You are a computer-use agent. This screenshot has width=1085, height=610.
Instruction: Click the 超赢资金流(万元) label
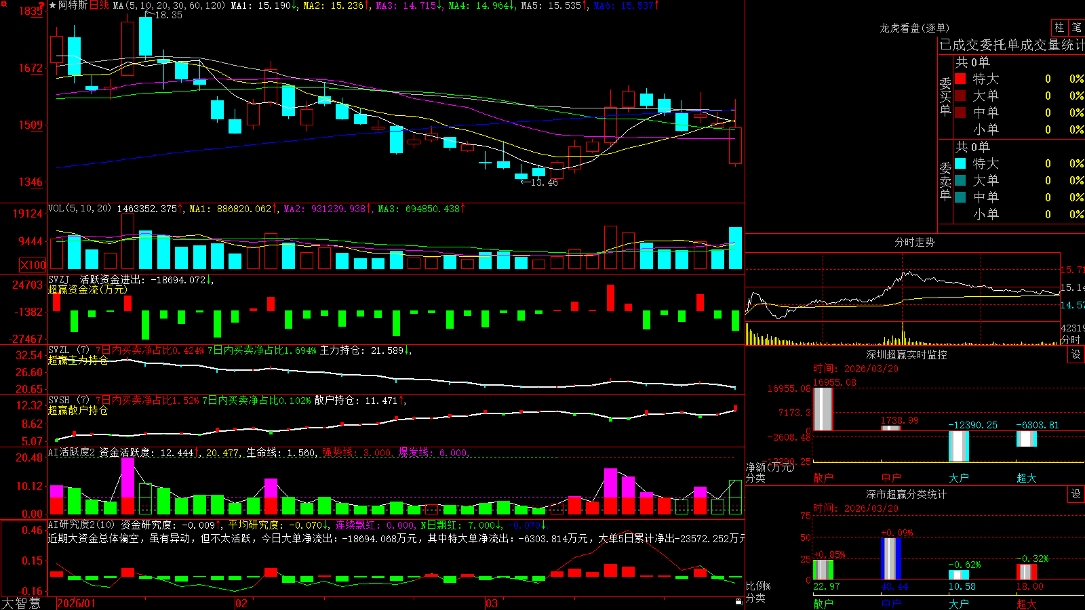[87, 289]
